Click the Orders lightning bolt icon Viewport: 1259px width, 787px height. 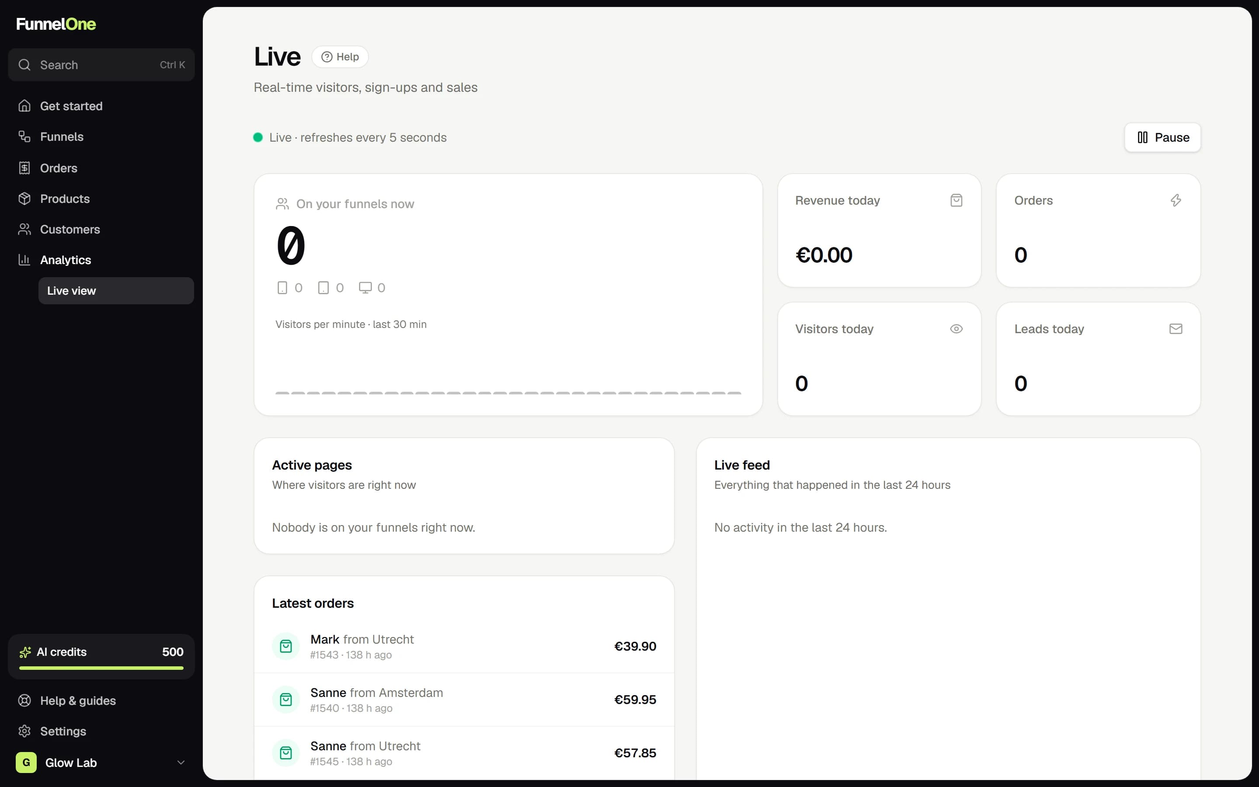click(x=1176, y=200)
